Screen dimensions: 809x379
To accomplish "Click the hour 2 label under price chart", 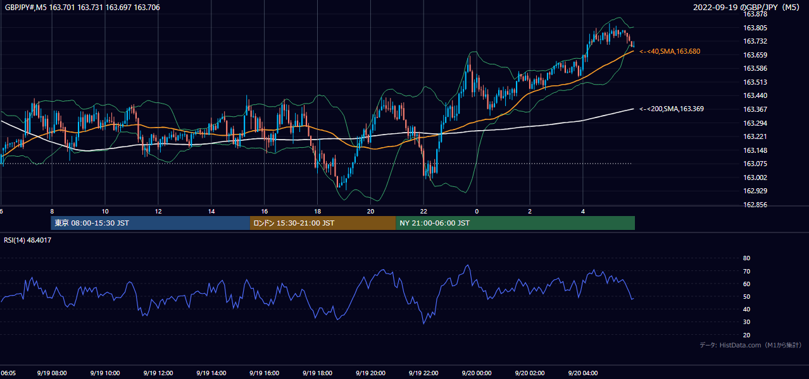I will 530,212.
